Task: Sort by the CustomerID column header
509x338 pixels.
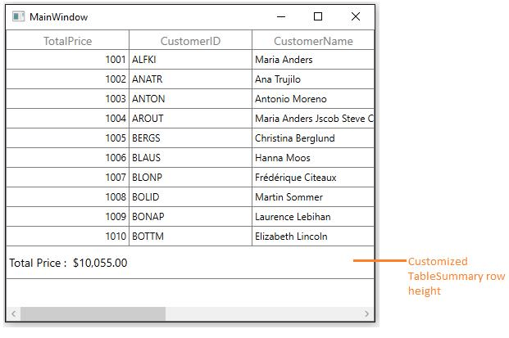Action: [190, 40]
